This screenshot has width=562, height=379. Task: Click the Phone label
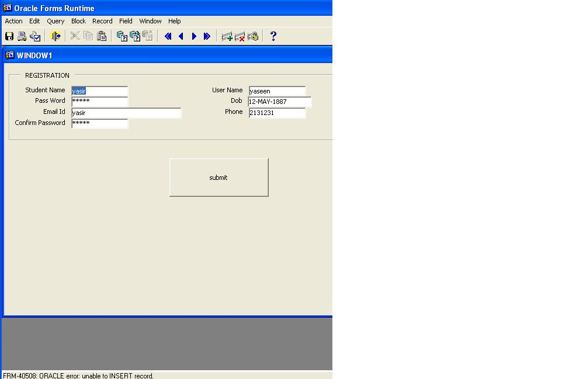[x=234, y=112]
